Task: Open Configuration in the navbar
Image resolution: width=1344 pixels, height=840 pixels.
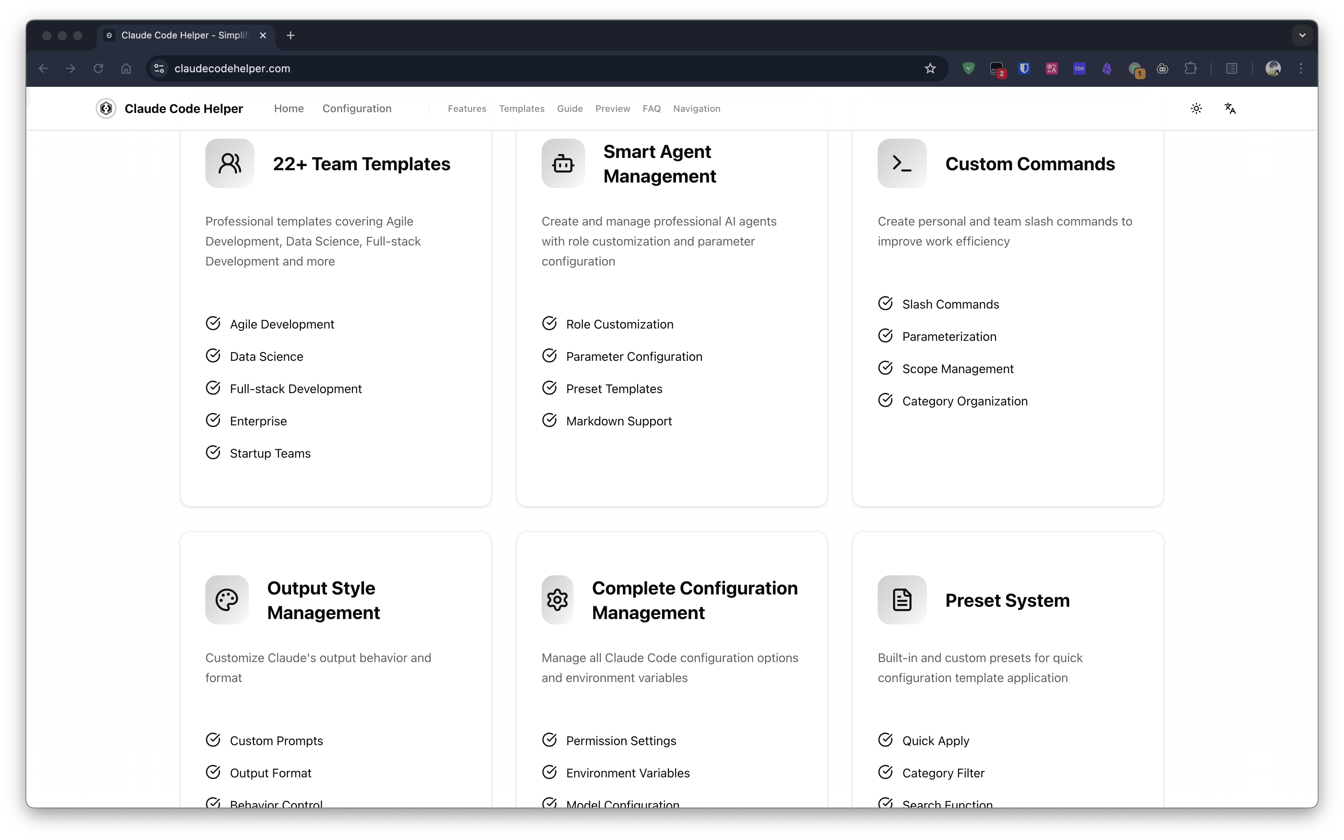Action: 357,108
